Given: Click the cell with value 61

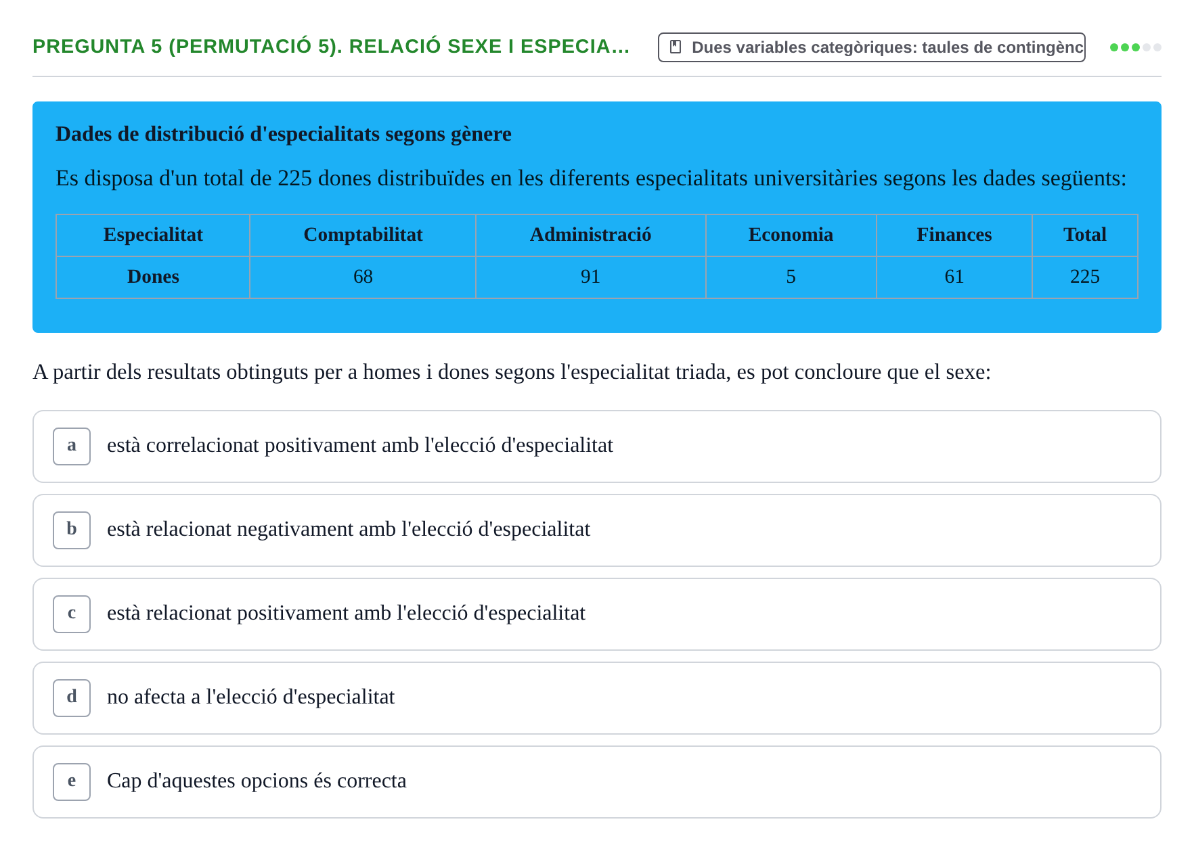Looking at the screenshot, I should tap(954, 277).
